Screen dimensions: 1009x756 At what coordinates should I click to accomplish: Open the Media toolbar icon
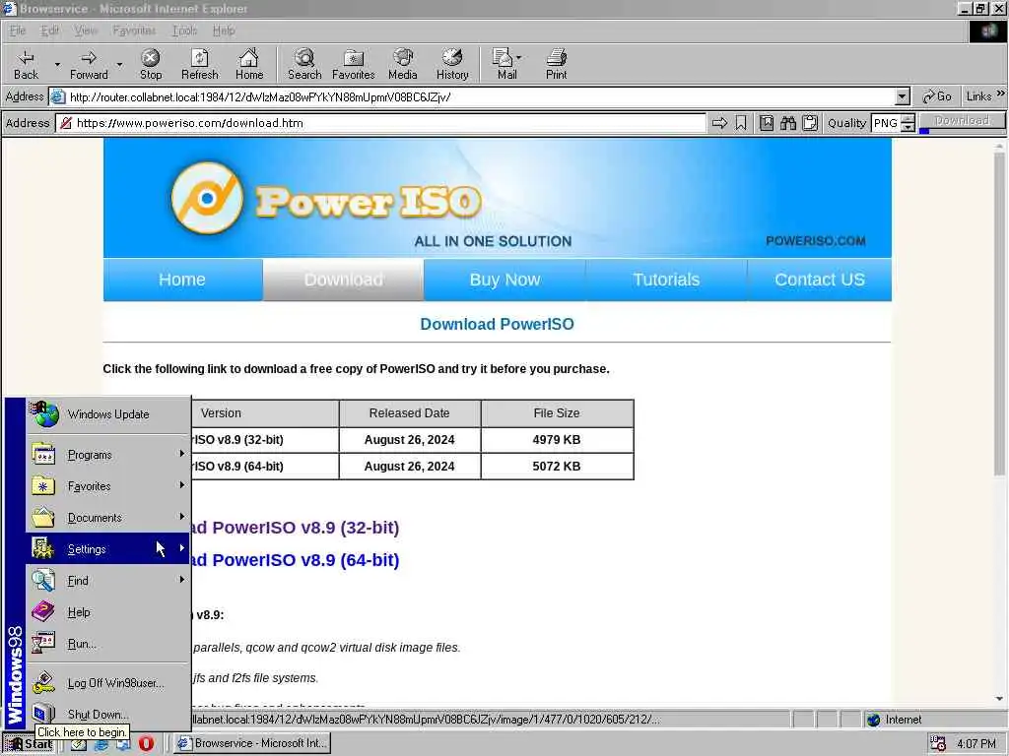click(403, 64)
